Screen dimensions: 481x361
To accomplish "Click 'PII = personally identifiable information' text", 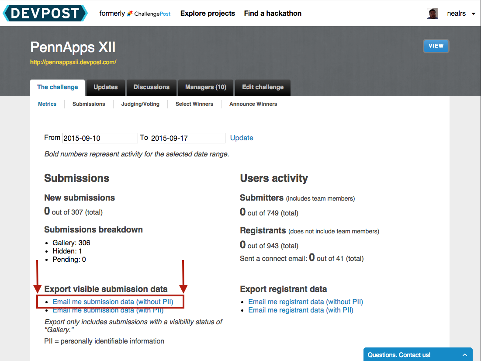I will [x=104, y=341].
